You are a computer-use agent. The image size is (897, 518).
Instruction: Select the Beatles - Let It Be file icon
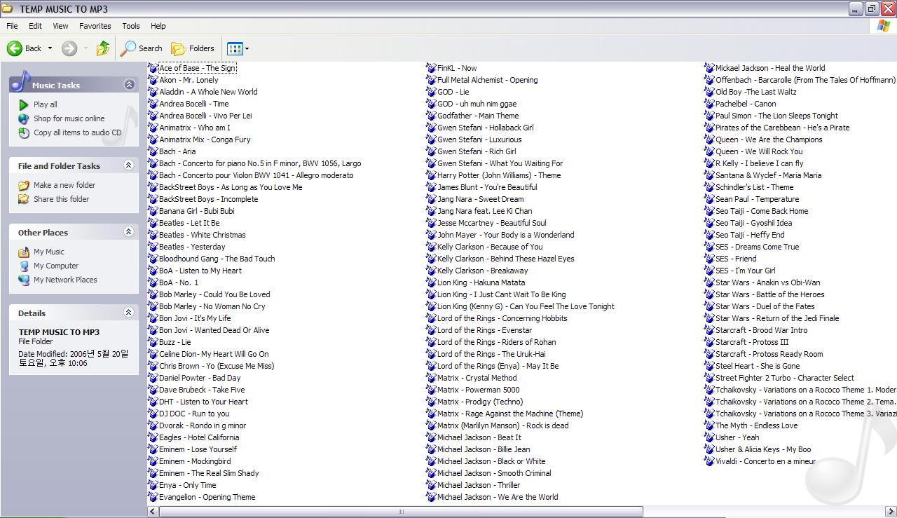[x=153, y=223]
